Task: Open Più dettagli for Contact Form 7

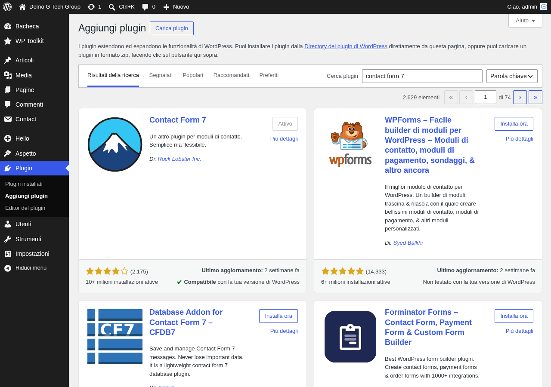Action: pyautogui.click(x=284, y=138)
